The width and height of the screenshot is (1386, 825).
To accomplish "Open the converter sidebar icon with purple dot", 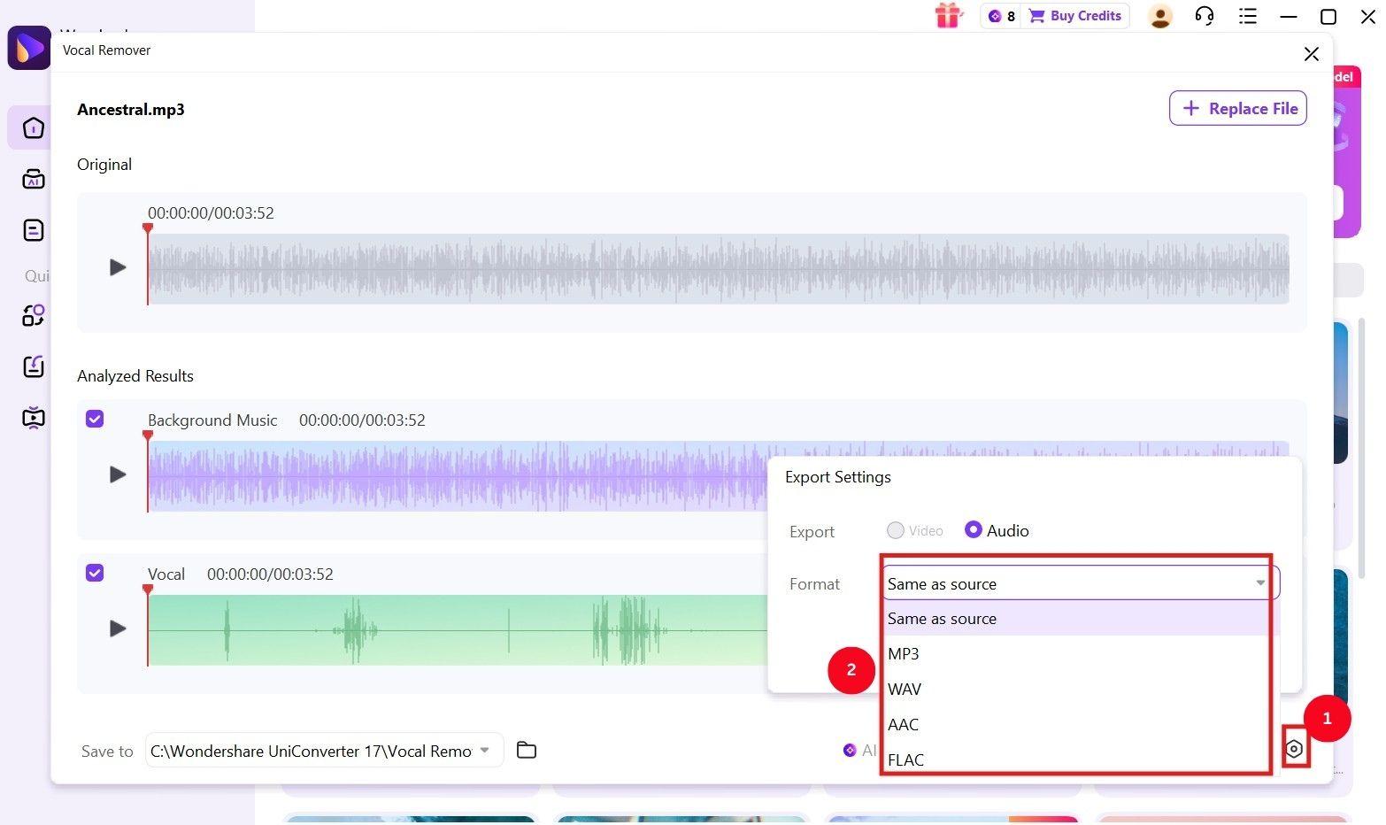I will [x=34, y=315].
